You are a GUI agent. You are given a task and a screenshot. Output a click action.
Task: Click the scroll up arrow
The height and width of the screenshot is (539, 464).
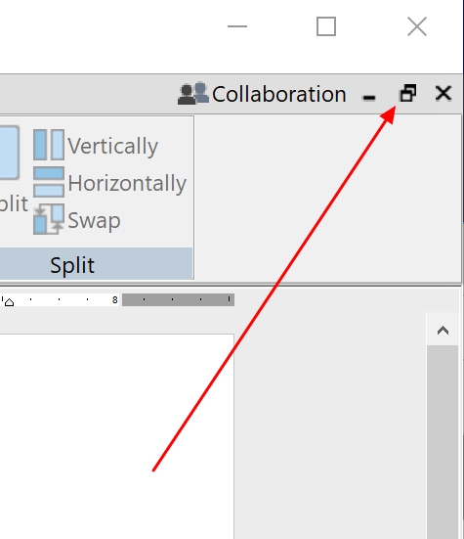tap(443, 331)
